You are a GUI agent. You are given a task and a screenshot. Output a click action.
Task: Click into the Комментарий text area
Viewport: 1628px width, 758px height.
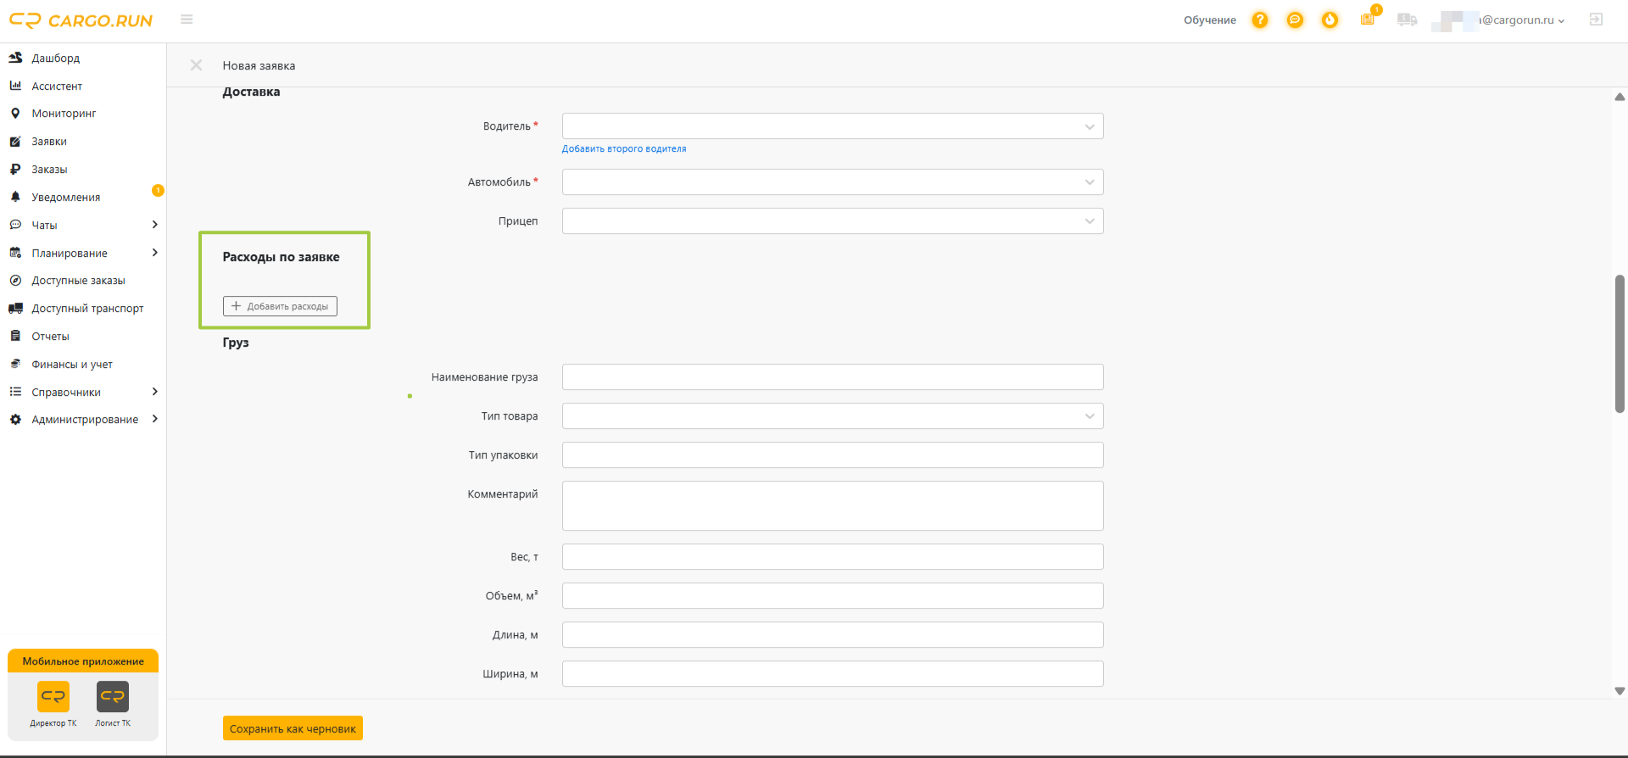833,506
